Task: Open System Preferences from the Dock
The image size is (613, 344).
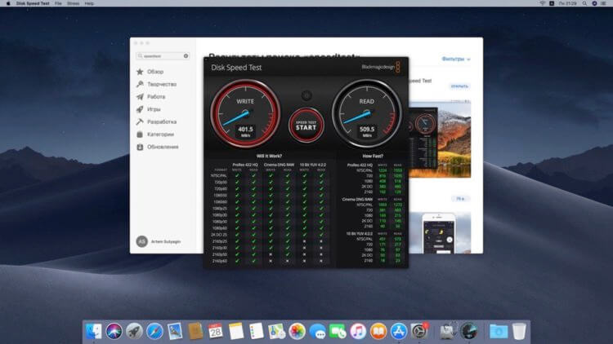Action: (x=419, y=332)
